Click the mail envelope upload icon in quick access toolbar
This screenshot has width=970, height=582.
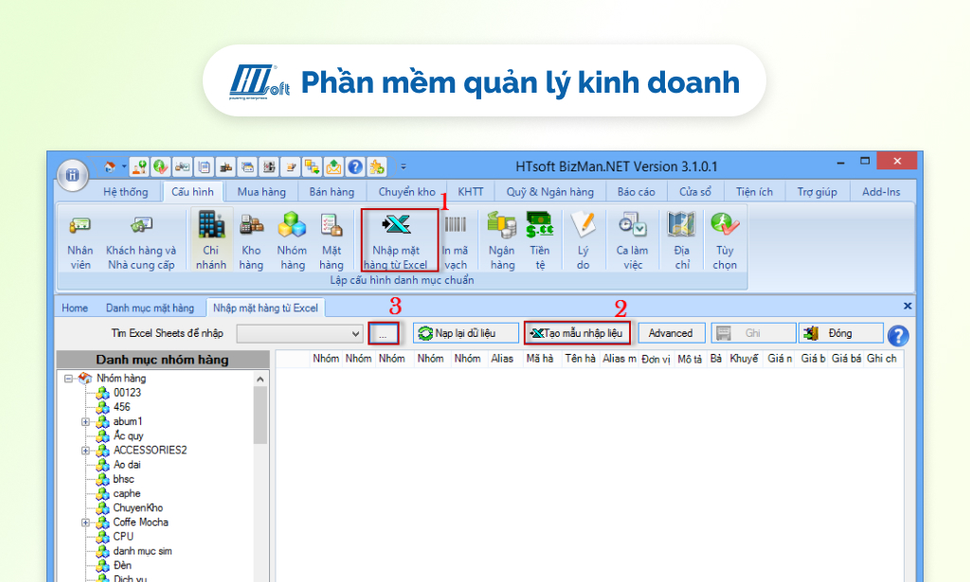click(x=333, y=167)
